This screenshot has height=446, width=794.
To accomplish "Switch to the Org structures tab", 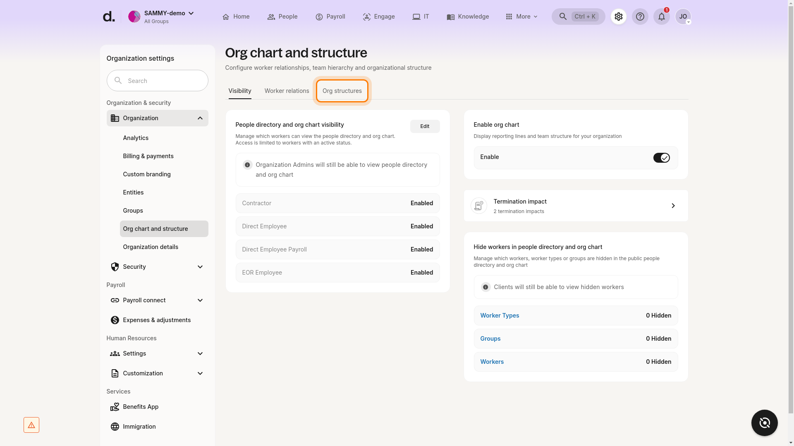I will (x=342, y=91).
